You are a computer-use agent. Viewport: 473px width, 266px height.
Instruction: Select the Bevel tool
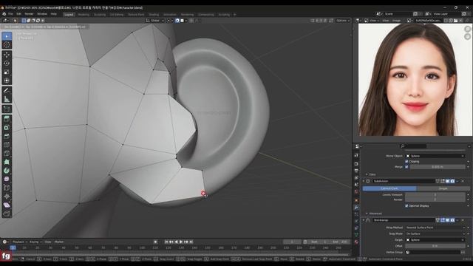click(x=7, y=136)
